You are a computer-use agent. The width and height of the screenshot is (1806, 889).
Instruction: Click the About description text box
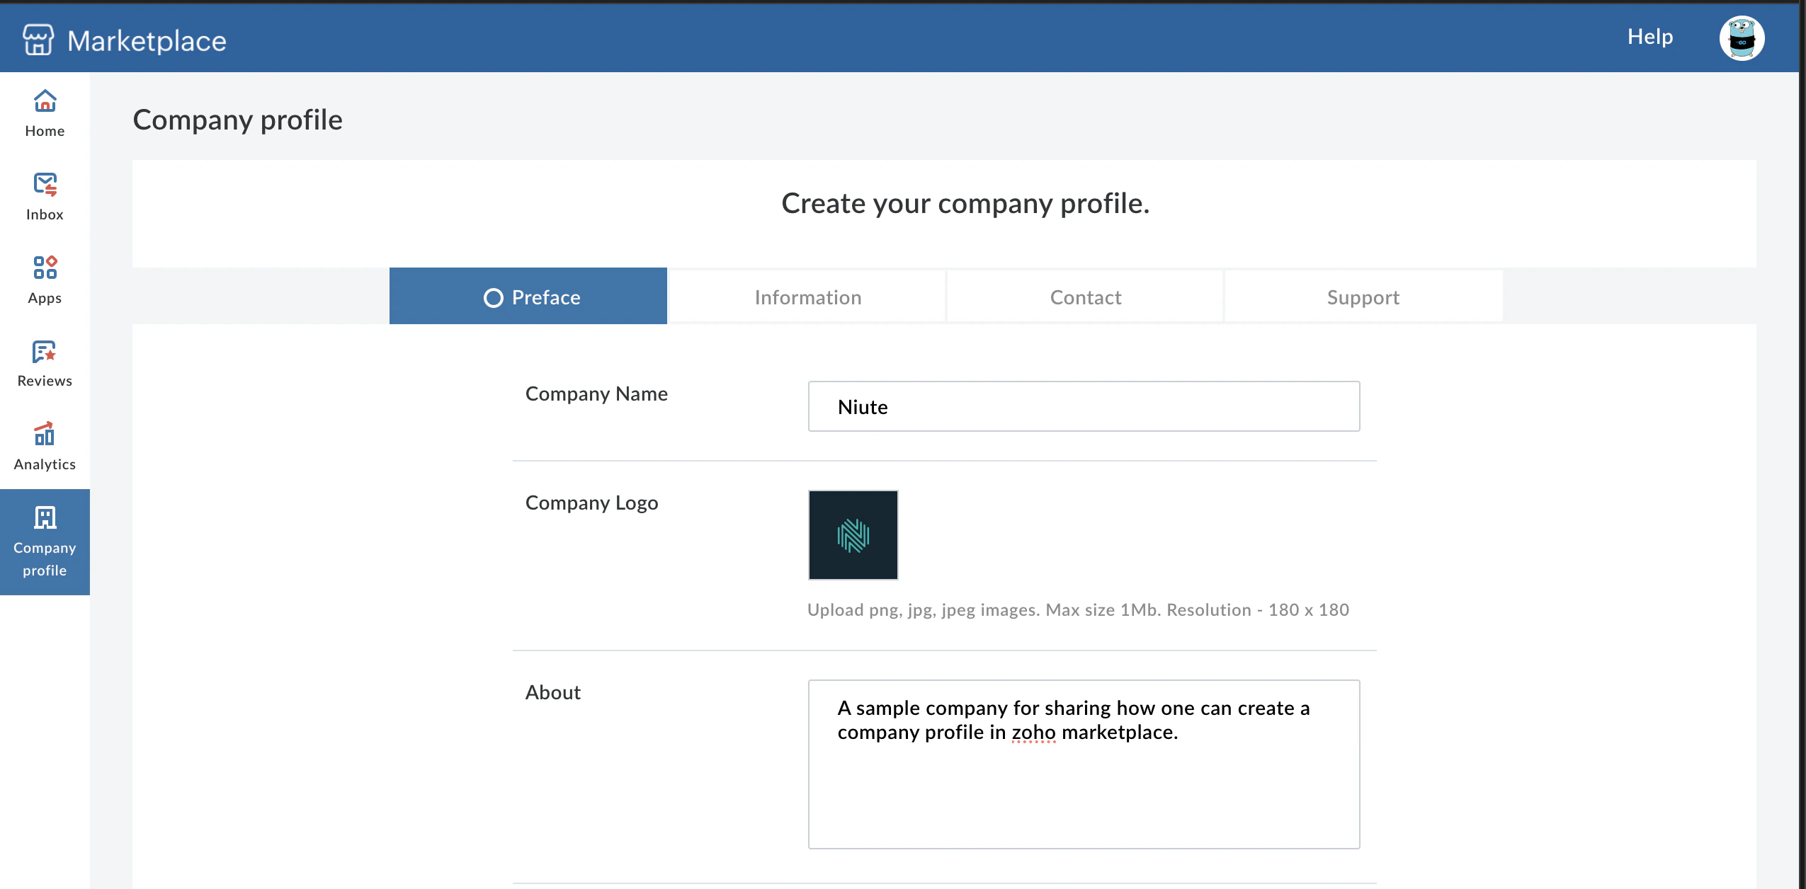coord(1082,764)
